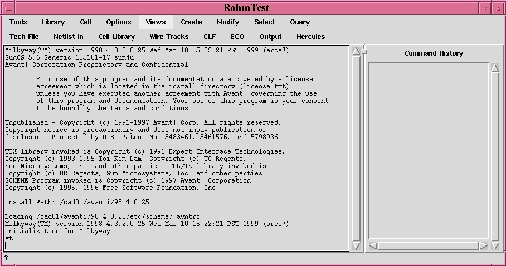
Task: Click the '#t' output line
Action: (x=9, y=238)
